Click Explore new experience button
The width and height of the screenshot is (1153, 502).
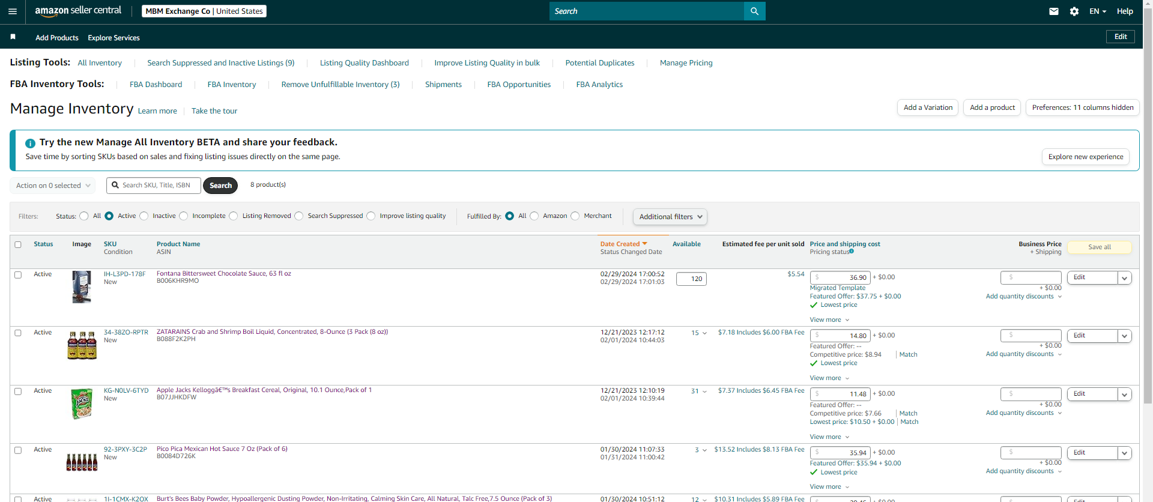[x=1086, y=157]
